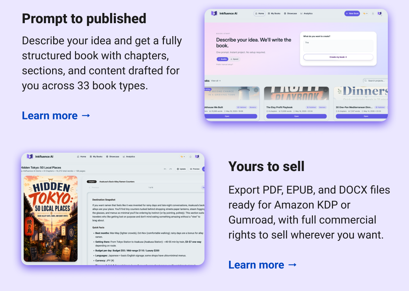
Task: Click Published badge on Etsy Playbook card
Action: (311, 107)
